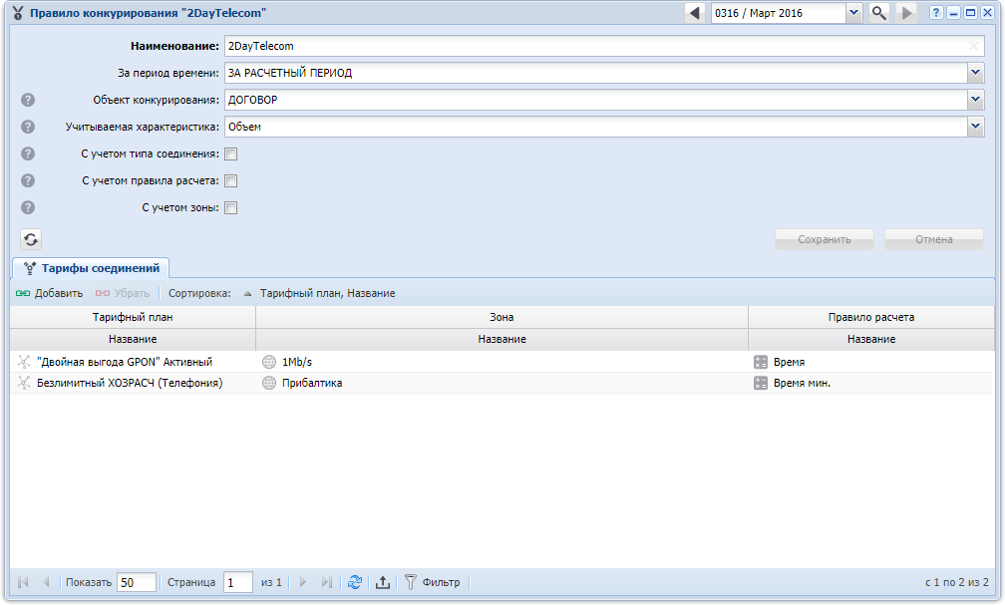Click globe icon next to 1Mb/s zone
Image resolution: width=1005 pixels, height=605 pixels.
pos(269,362)
